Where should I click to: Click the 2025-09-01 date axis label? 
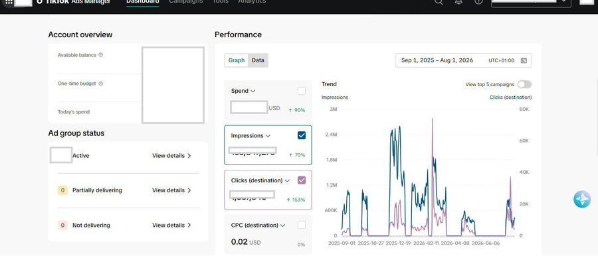(x=342, y=243)
